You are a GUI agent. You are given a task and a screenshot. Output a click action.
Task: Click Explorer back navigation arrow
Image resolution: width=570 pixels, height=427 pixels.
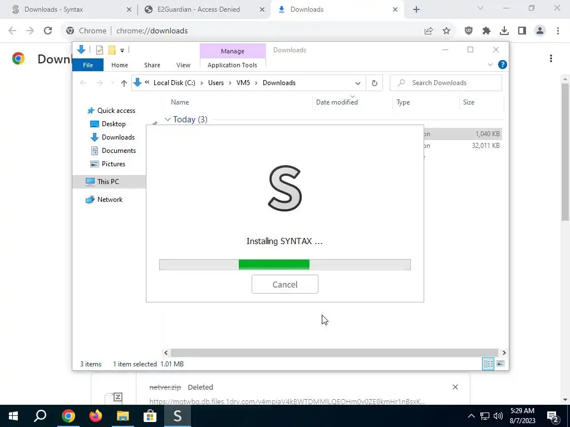(83, 83)
